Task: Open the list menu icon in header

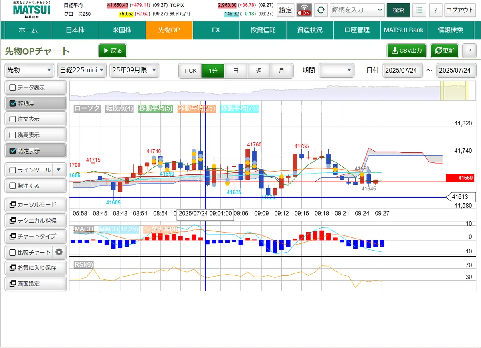Action: coord(419,10)
